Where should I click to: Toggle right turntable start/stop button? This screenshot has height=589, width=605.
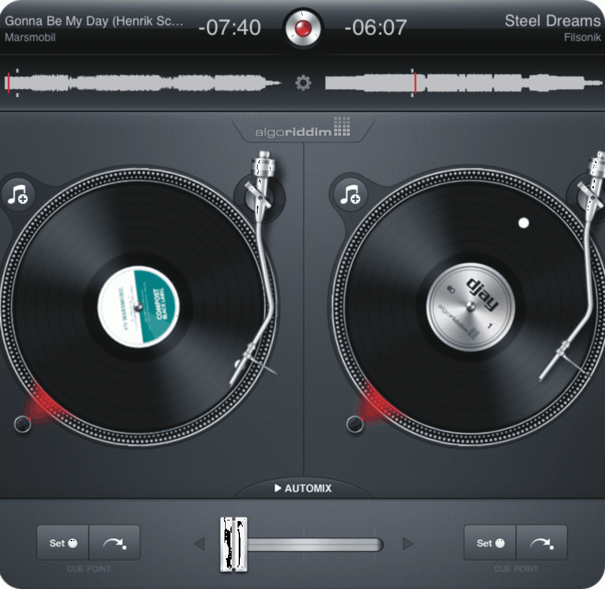tap(354, 423)
